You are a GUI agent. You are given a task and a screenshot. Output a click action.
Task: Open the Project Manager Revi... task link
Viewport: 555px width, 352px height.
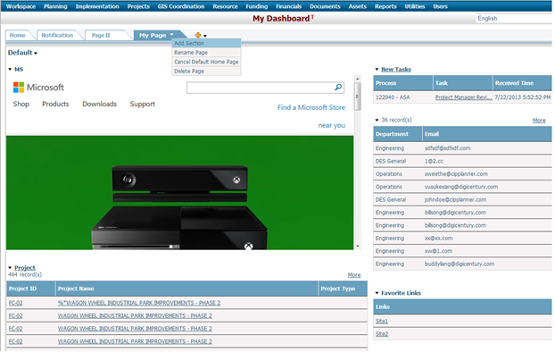click(x=463, y=97)
